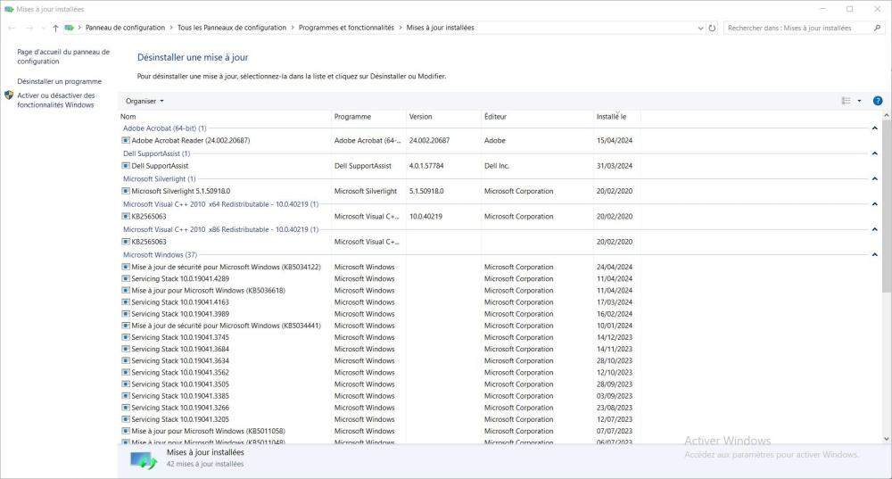Open 'Désinstaller un programme' link
This screenshot has width=892, height=479.
click(59, 81)
